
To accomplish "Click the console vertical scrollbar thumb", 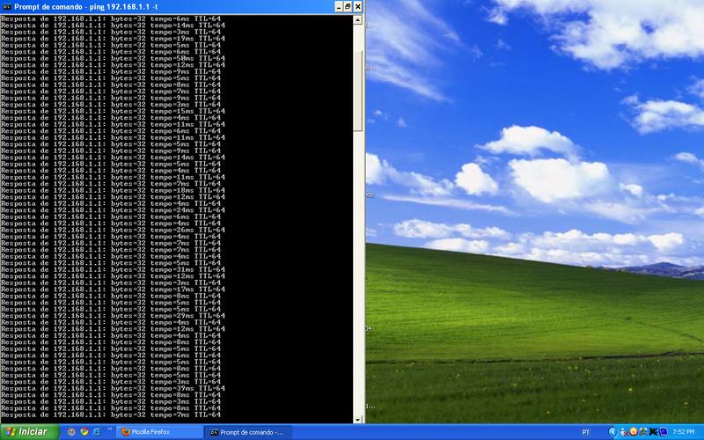I will (358, 90).
